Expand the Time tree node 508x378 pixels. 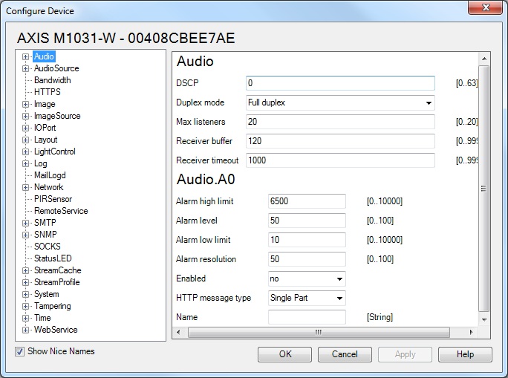click(x=25, y=318)
